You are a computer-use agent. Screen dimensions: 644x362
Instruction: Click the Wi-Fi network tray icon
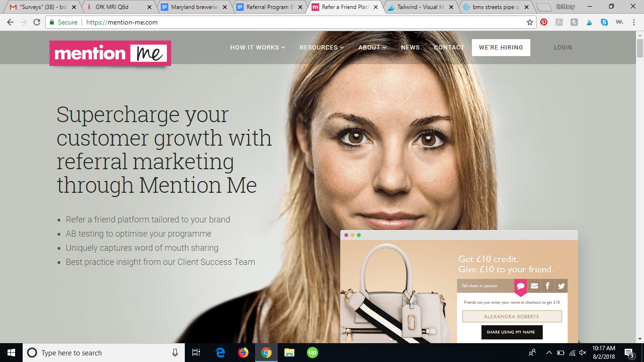point(572,353)
